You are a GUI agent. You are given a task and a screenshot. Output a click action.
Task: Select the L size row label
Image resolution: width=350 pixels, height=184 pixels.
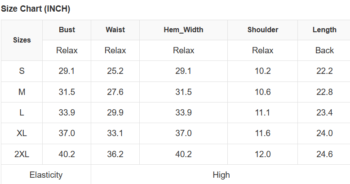click(x=22, y=113)
